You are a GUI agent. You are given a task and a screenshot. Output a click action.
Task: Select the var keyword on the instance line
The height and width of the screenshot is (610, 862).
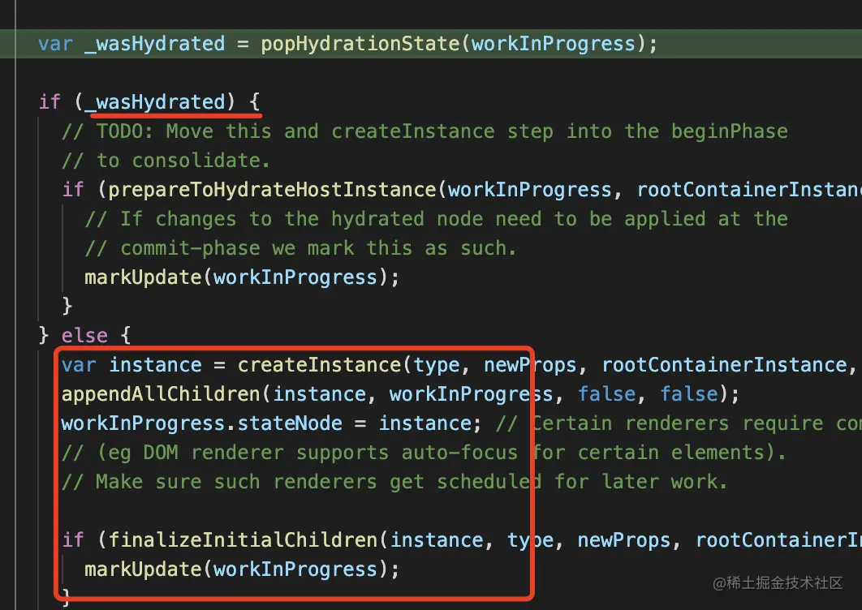(78, 364)
